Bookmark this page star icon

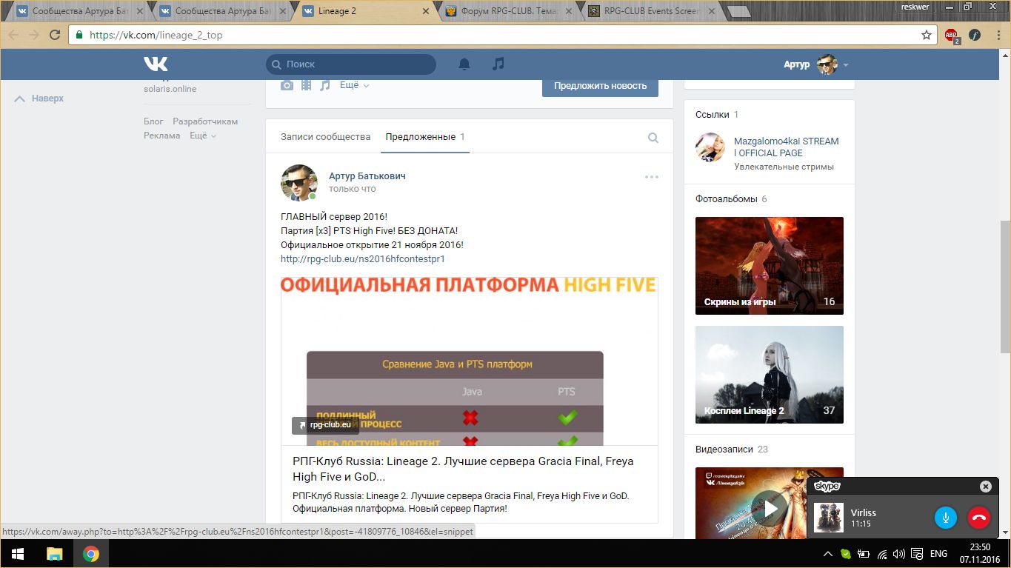tap(927, 35)
